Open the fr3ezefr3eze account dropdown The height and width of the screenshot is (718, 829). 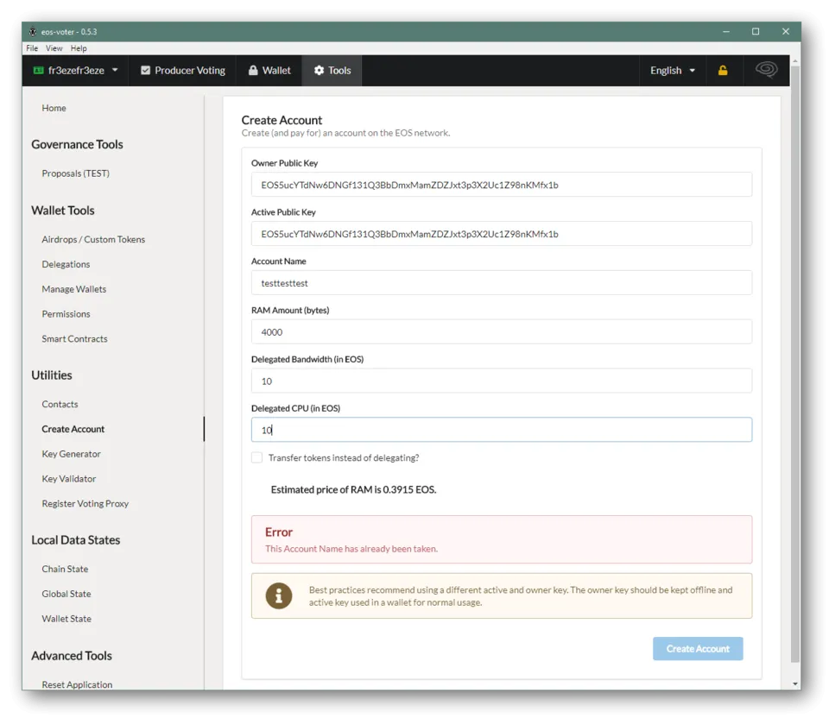[76, 70]
